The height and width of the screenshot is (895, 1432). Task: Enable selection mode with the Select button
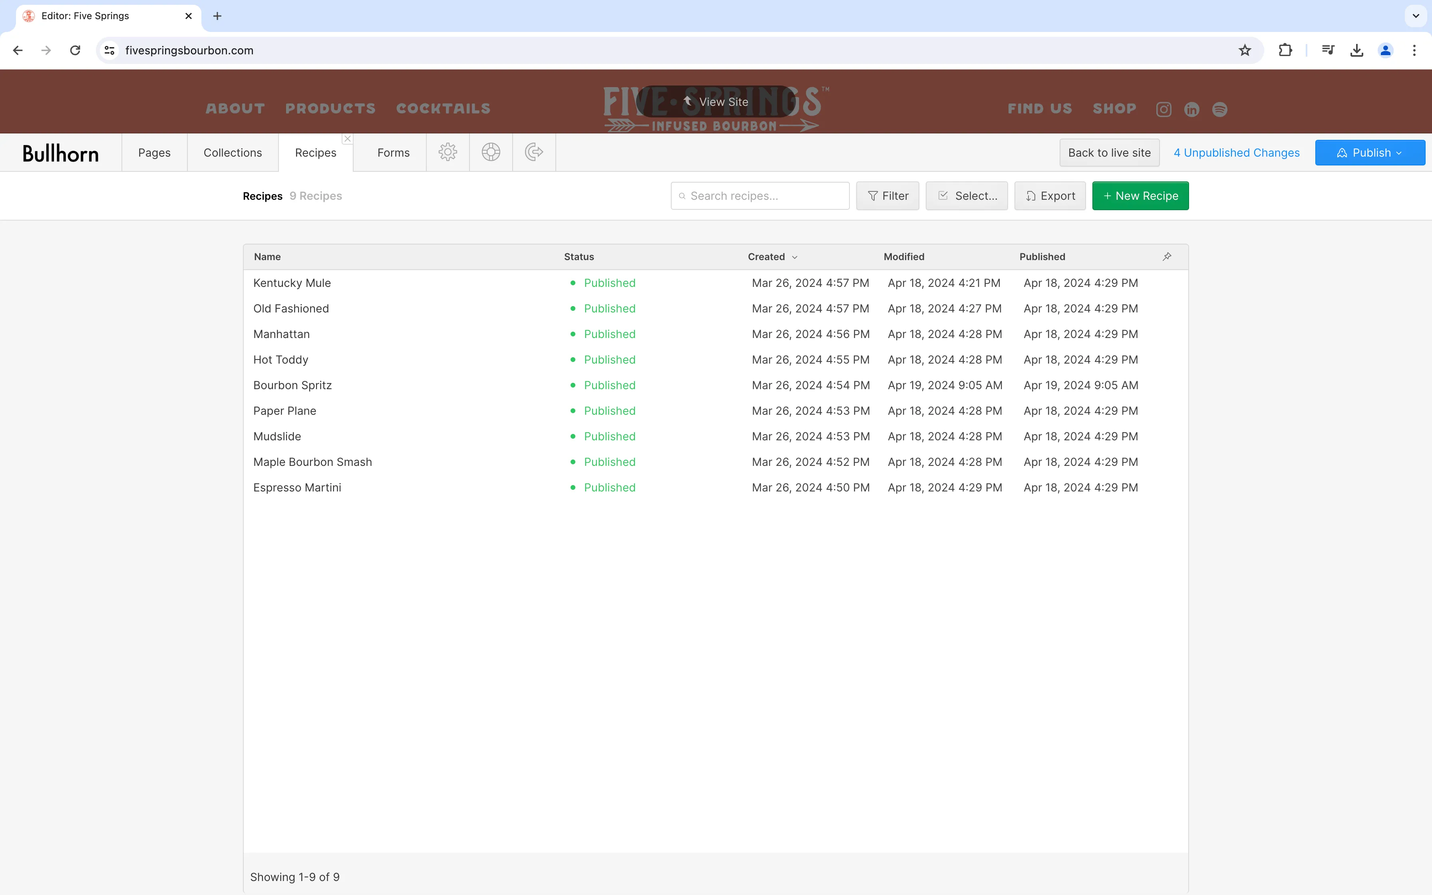point(966,196)
